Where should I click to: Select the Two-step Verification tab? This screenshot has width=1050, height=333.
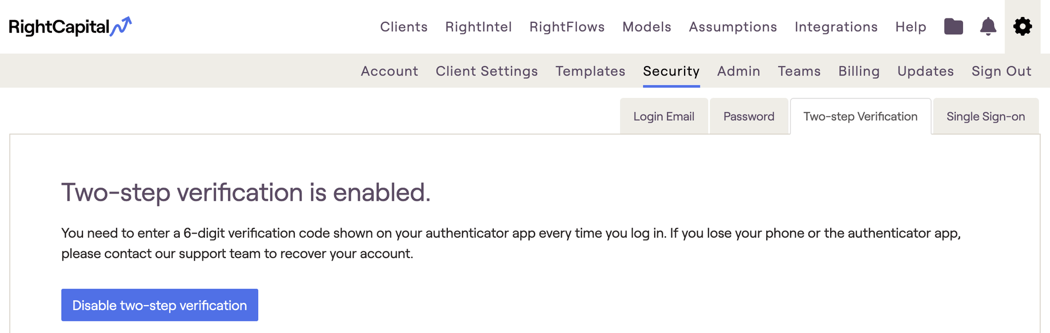click(860, 116)
